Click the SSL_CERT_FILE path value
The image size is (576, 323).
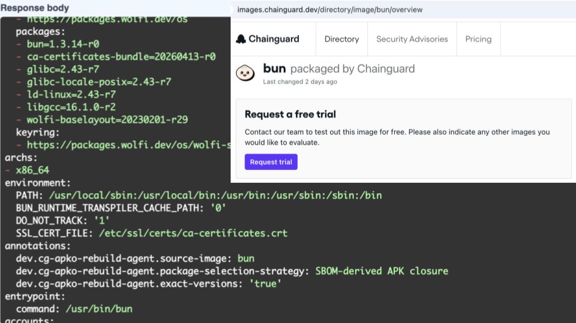coord(193,233)
